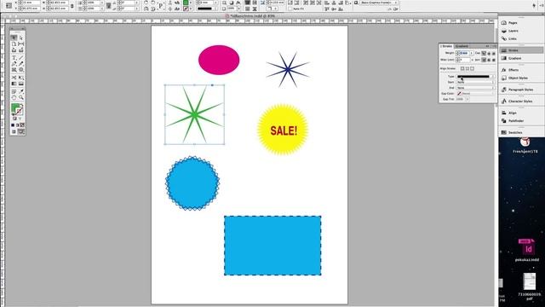The height and width of the screenshot is (307, 545).
Task: Open the Gap Color dropdown
Action: (475, 94)
